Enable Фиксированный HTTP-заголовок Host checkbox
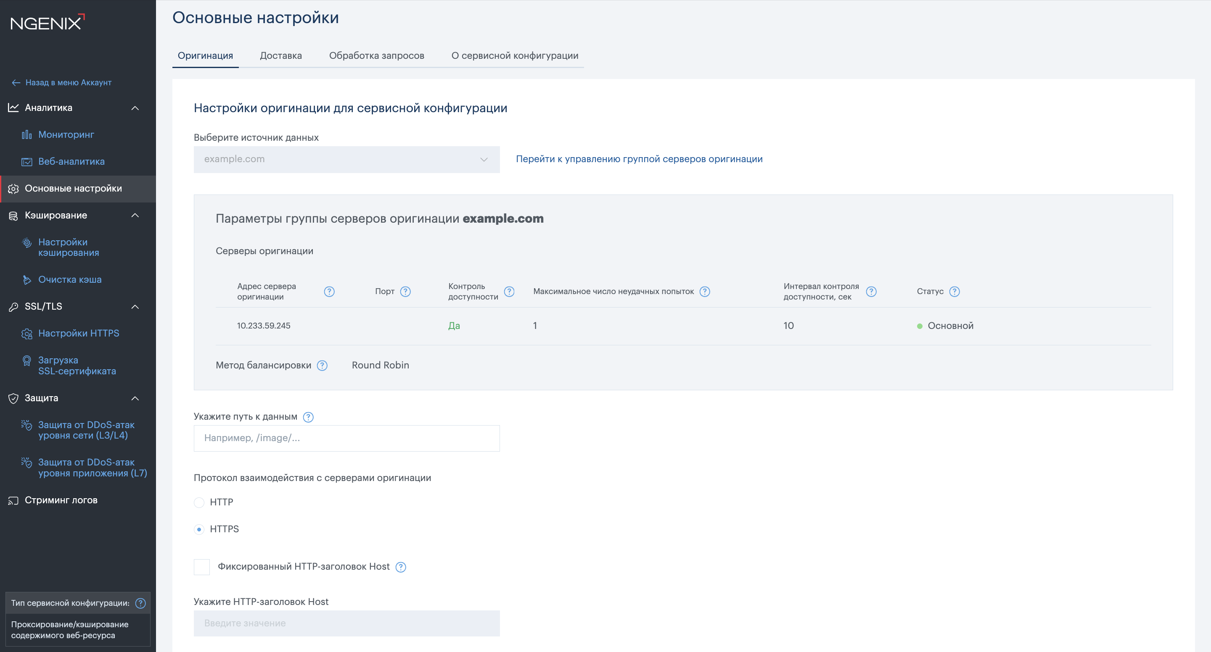Screen dimensions: 1211x652 pos(201,566)
